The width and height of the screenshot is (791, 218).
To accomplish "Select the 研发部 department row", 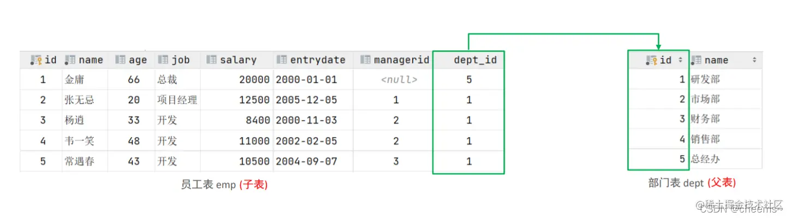I will click(x=695, y=80).
